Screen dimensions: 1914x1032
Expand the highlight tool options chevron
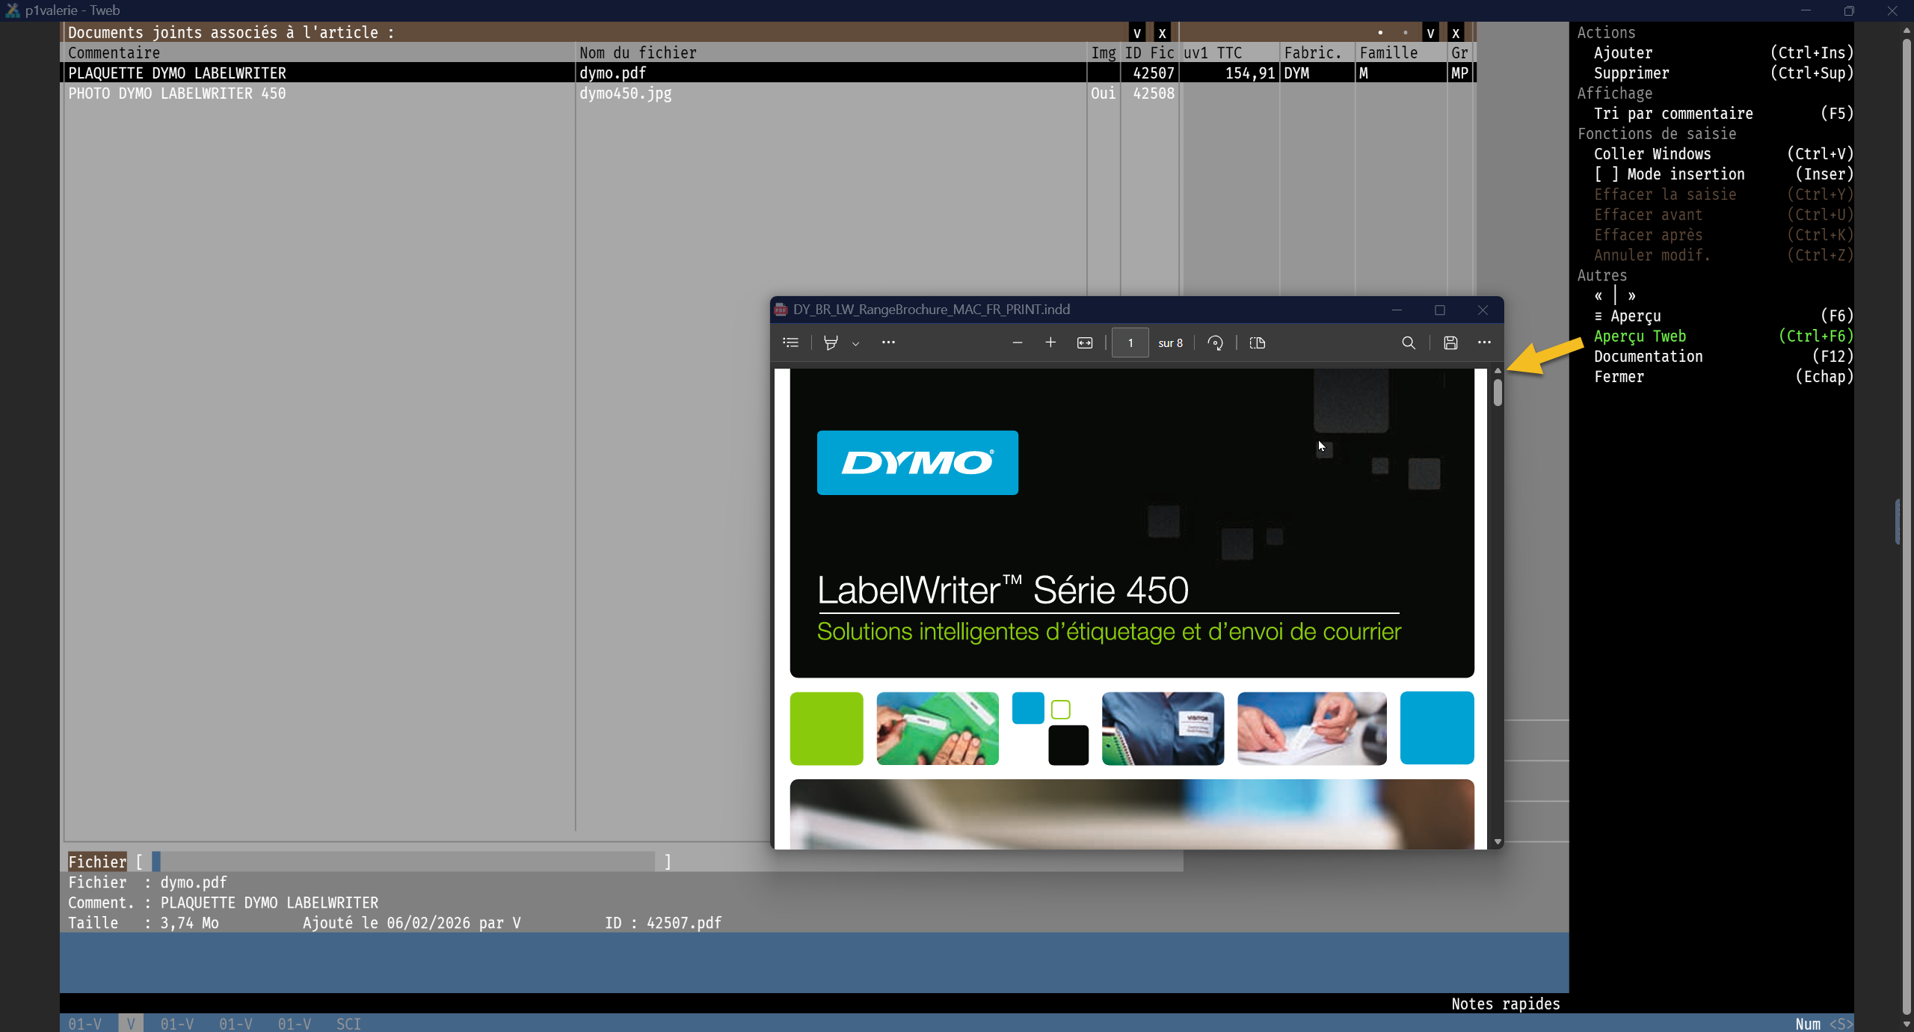tap(856, 343)
